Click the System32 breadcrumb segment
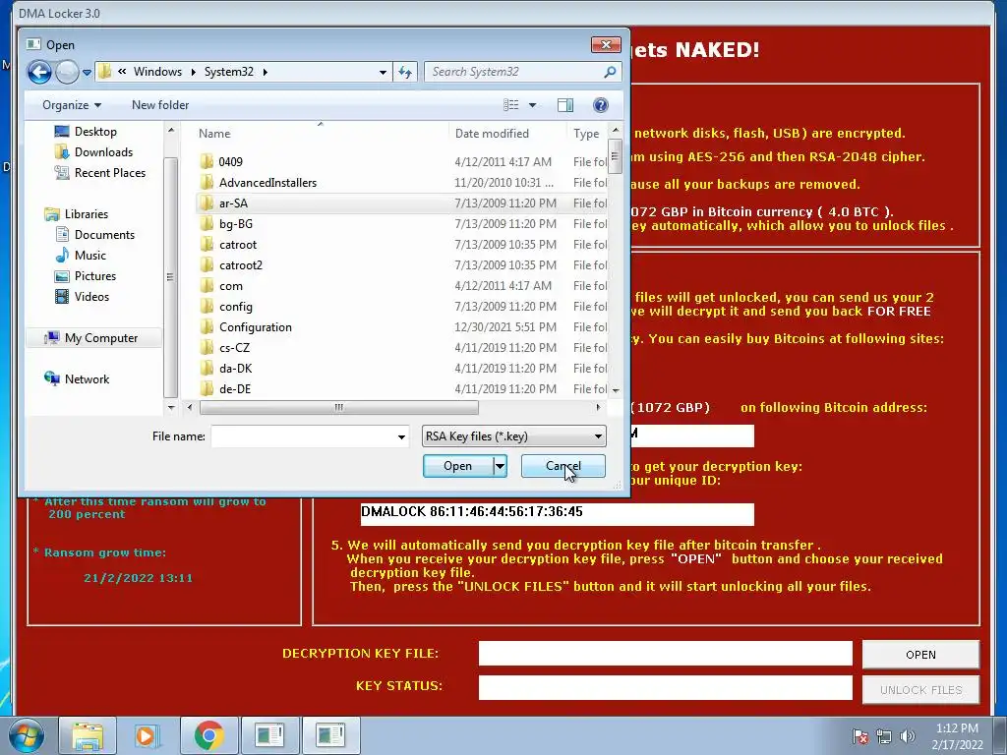The width and height of the screenshot is (1007, 755). [228, 72]
